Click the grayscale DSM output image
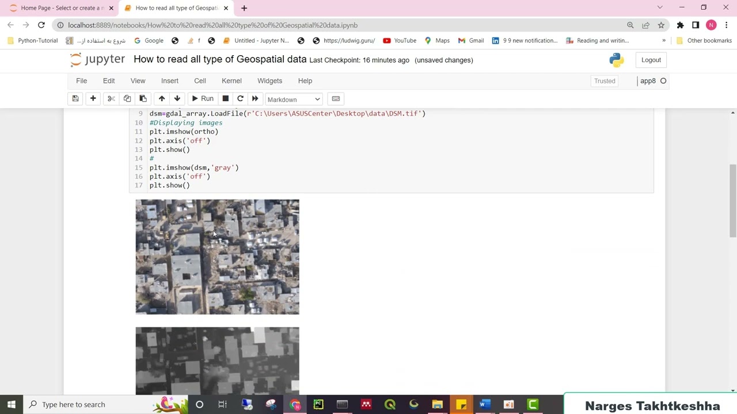The width and height of the screenshot is (737, 414). (x=217, y=361)
